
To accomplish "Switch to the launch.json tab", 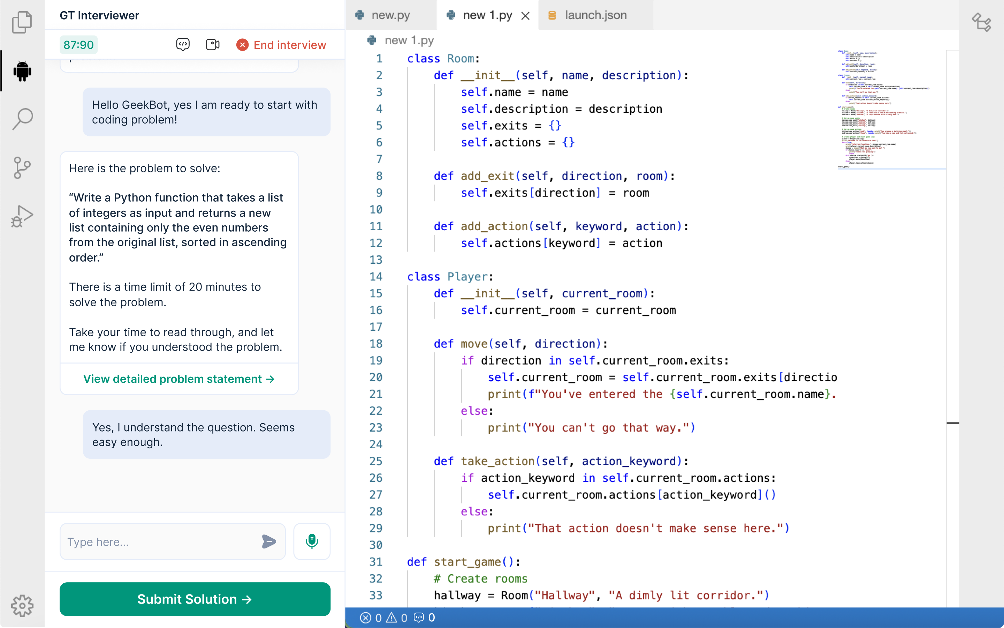I will click(595, 15).
